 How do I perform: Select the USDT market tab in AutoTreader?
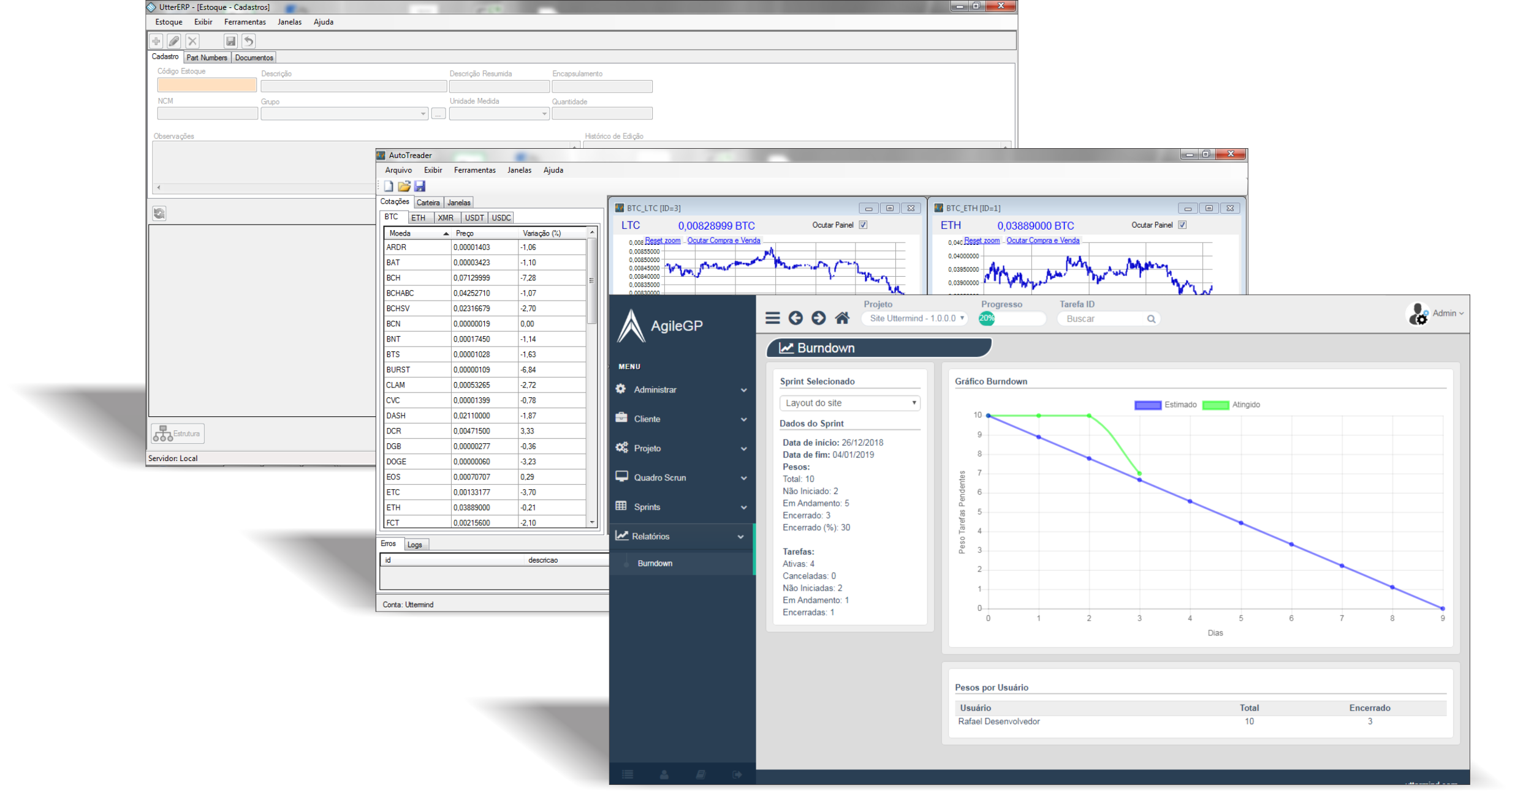[474, 217]
